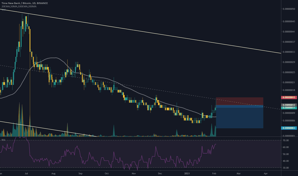
Task: Click the 0.00000029 price axis value
Action: point(289,62)
